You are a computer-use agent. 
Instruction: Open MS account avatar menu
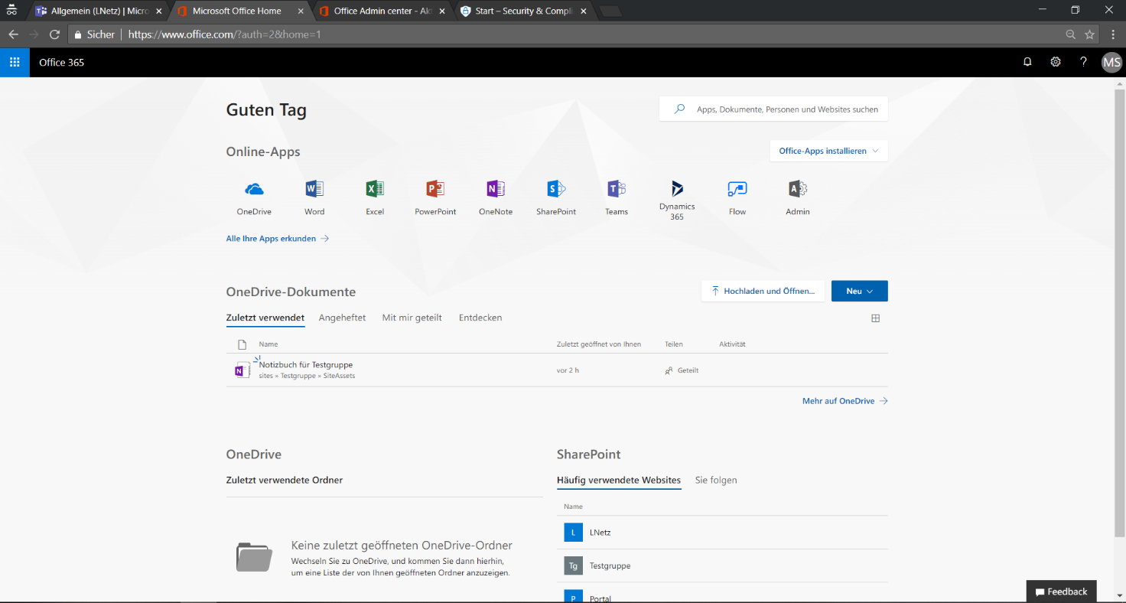[x=1111, y=62]
